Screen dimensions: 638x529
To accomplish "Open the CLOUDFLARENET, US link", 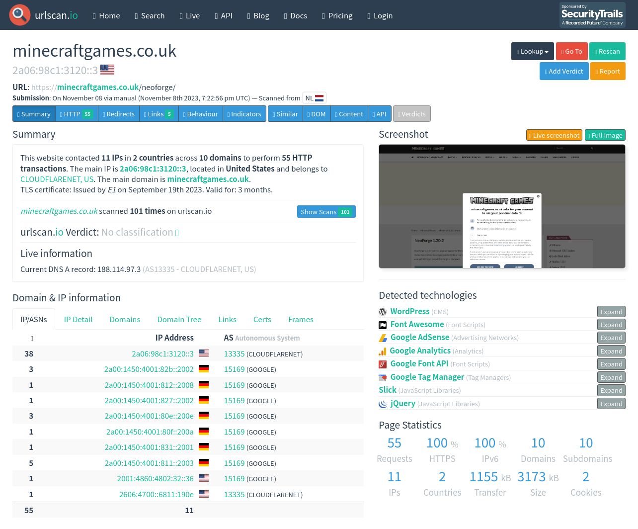I will coord(57,179).
